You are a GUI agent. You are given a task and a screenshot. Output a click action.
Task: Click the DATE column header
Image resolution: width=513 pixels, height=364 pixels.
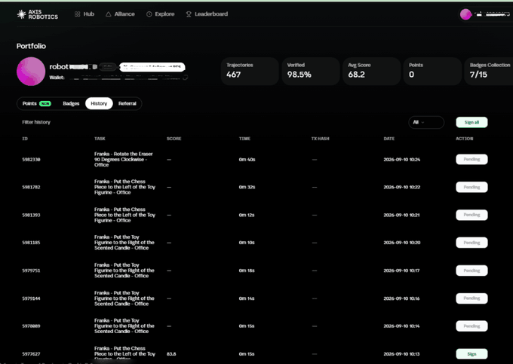pos(389,139)
